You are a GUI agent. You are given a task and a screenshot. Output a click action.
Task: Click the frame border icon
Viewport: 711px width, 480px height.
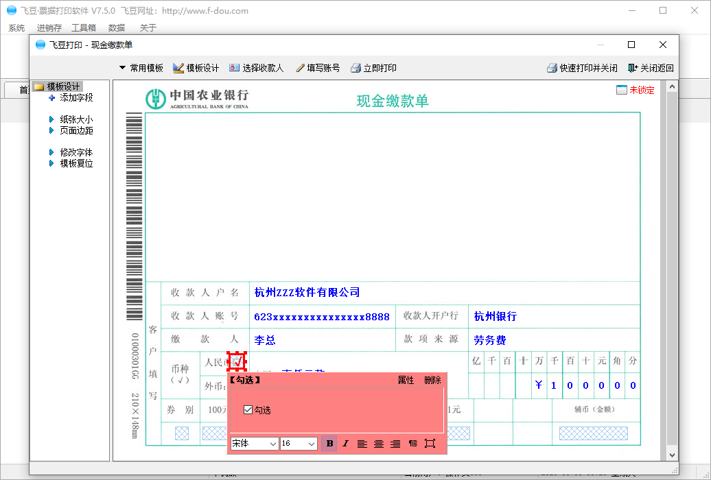click(x=430, y=443)
